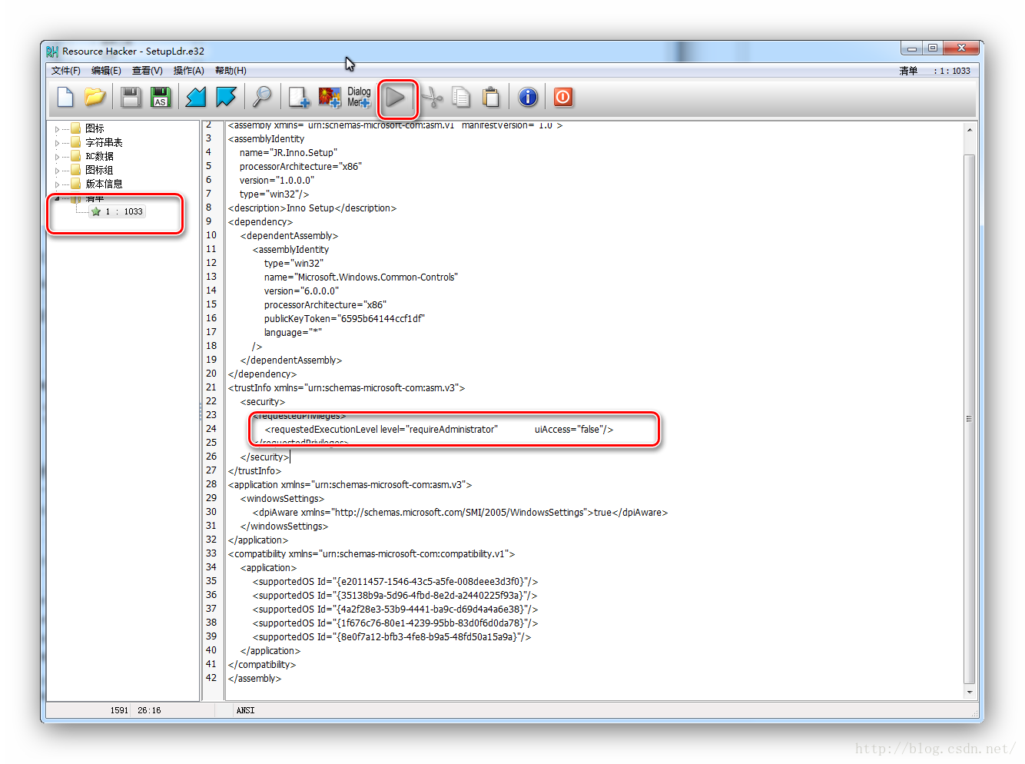Click the 26:16 cursor position status

pyautogui.click(x=149, y=710)
